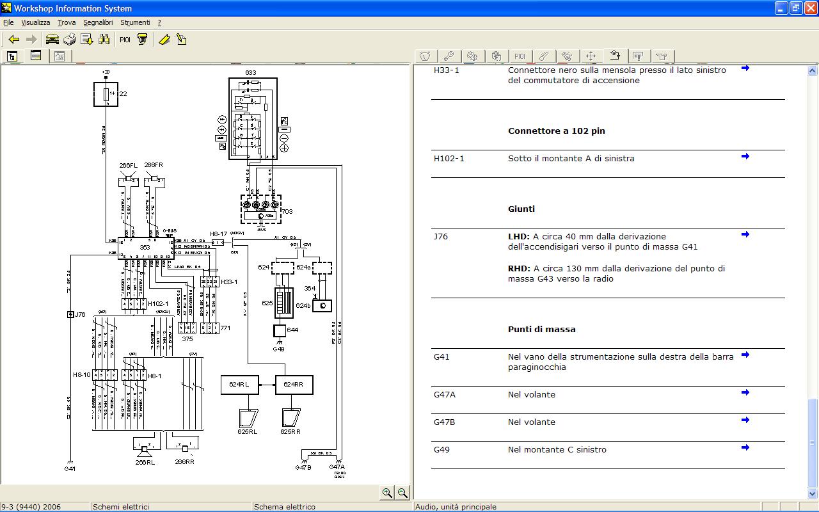This screenshot has width=819, height=512.
Task: Open the Strumenti menu
Action: coord(135,22)
